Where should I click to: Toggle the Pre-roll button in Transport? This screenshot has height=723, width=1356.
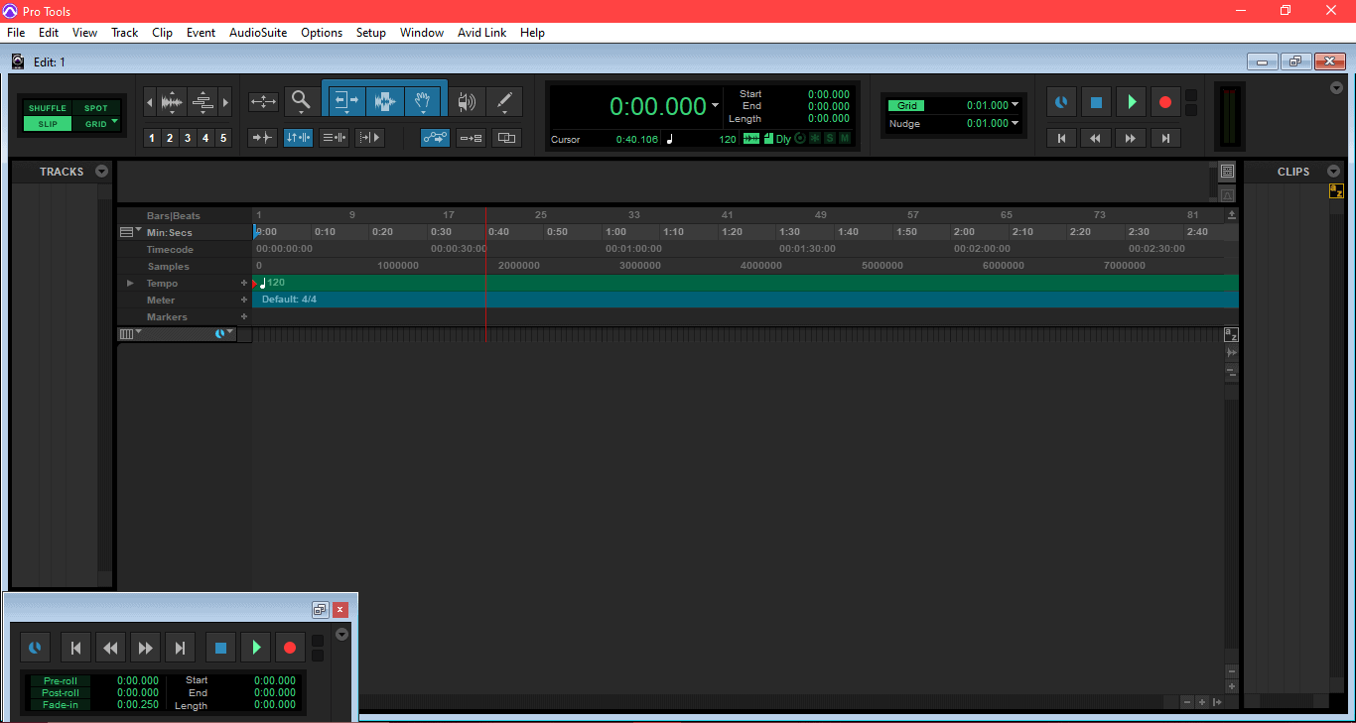[x=60, y=681]
